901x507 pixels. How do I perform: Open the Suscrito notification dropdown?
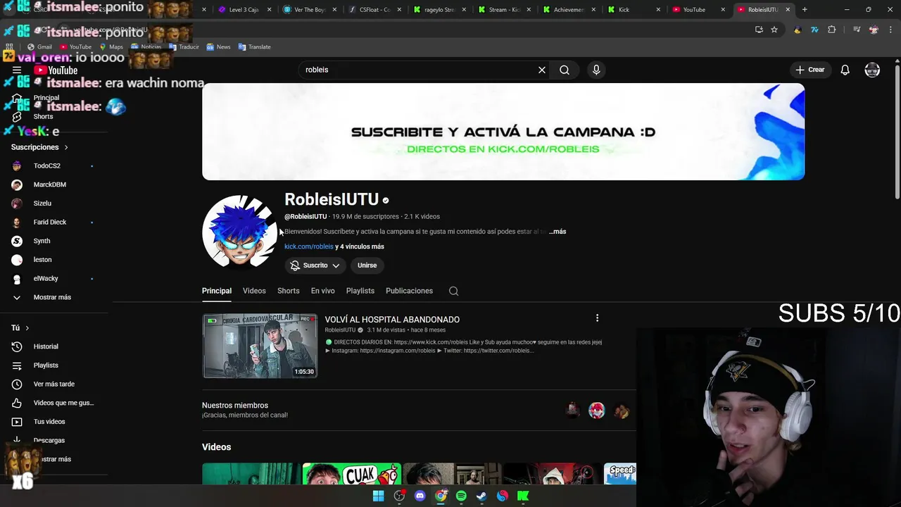pyautogui.click(x=315, y=265)
